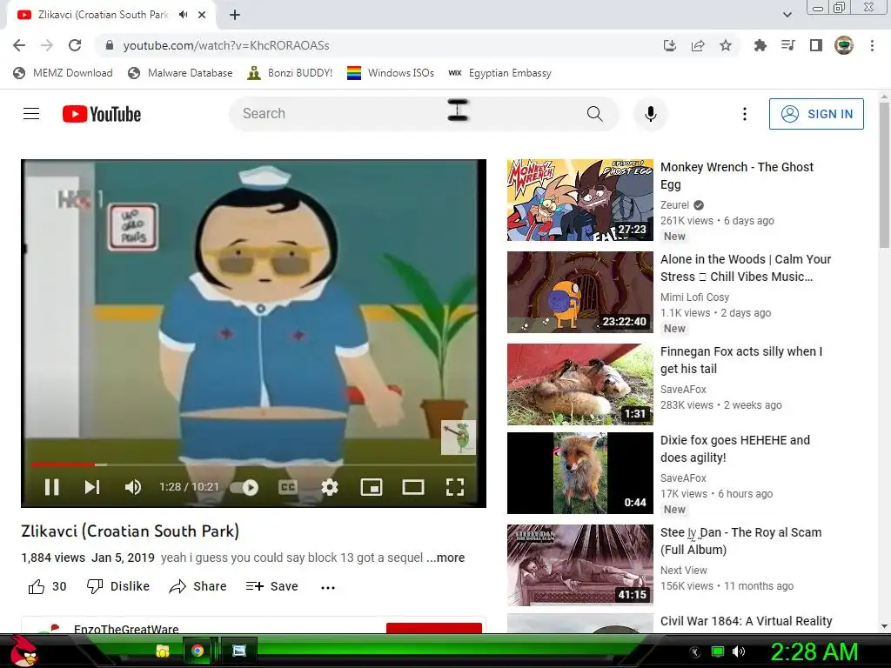Screen dimensions: 891x668
Task: Open Dixie fox goes HEHEHE video
Action: click(734, 449)
